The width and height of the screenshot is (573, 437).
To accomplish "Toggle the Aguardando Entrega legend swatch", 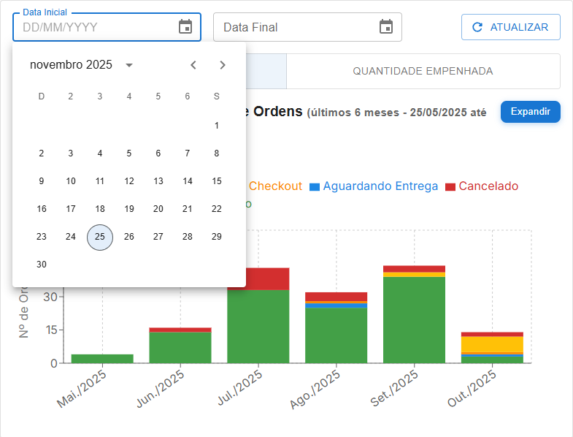I will (315, 187).
